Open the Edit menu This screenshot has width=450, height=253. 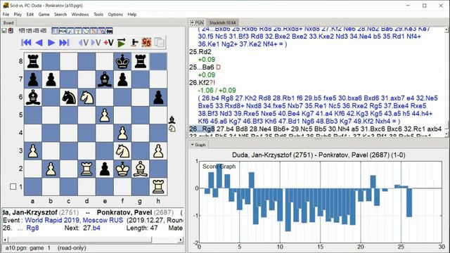pyautogui.click(x=30, y=14)
